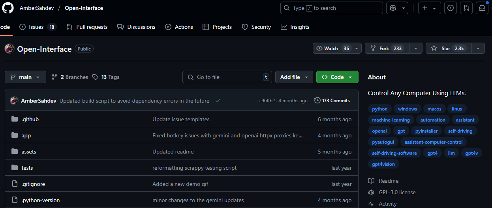Star the repository
This screenshot has width=492, height=208.
pos(449,49)
